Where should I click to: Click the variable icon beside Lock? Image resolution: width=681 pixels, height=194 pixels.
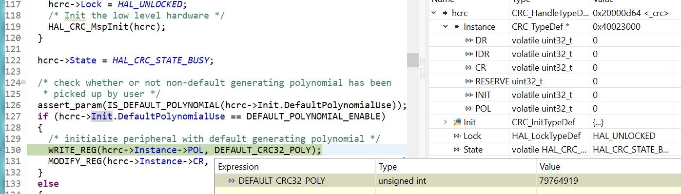coord(457,136)
